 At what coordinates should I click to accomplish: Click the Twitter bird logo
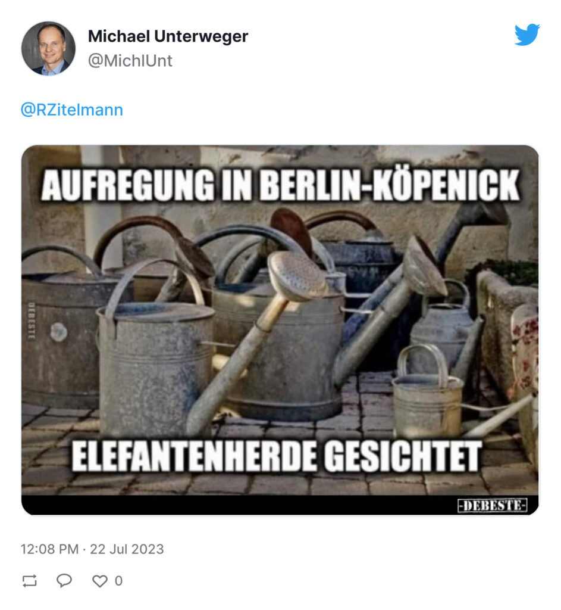point(527,34)
